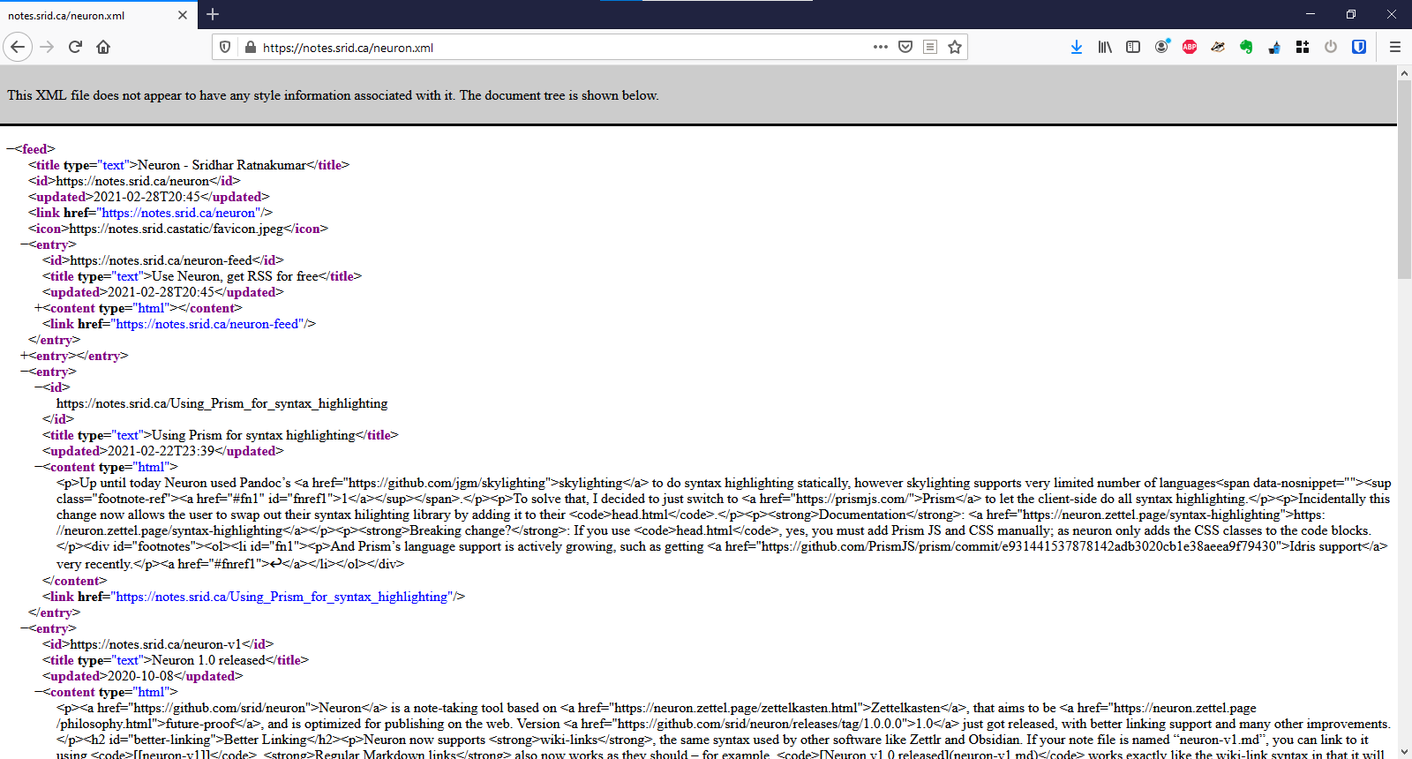Screen dimensions: 1412x759
Task: Focus the URL address bar field
Action: (x=563, y=48)
